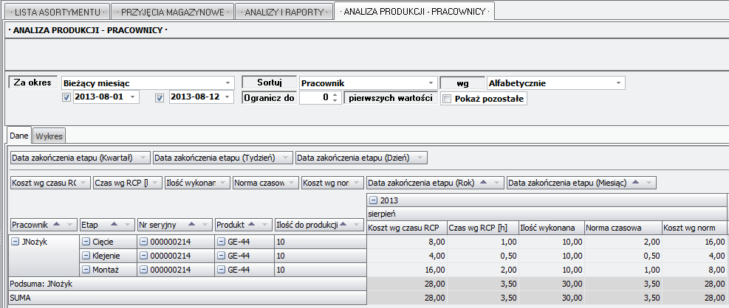Screen dimensions: 729x308
Task: Increase the Ogranicz do value with spinner
Action: point(335,95)
